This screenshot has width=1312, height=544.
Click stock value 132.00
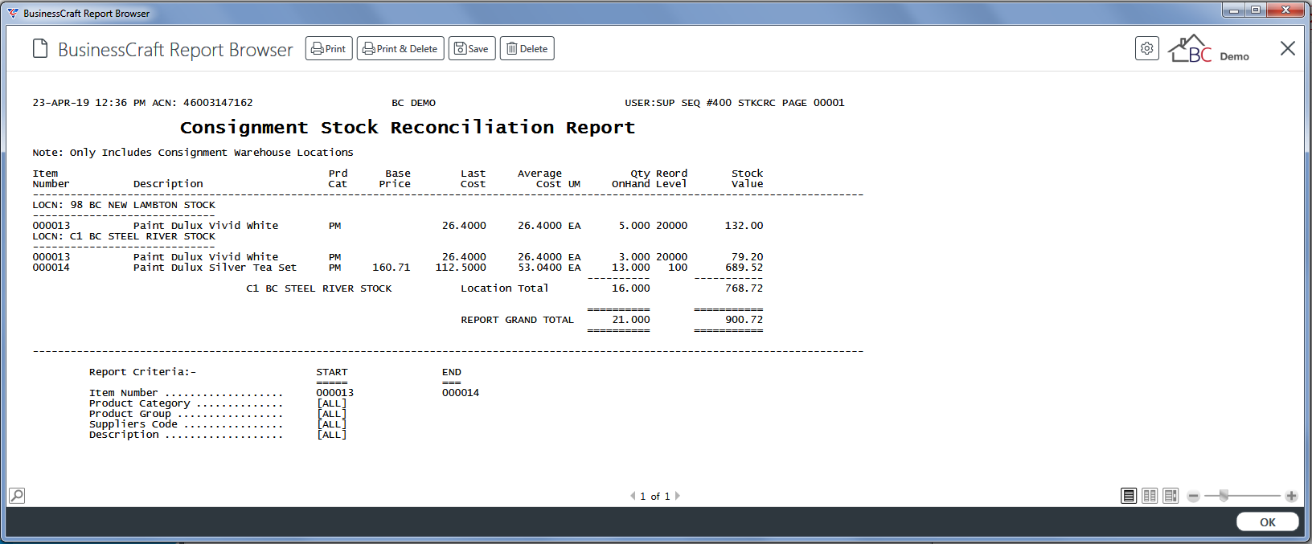coord(744,226)
